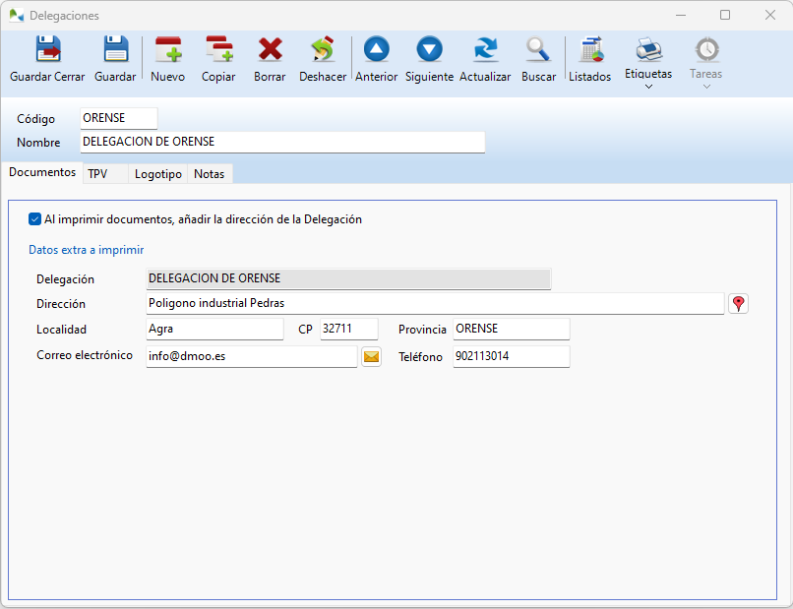Send email using the envelope icon
The height and width of the screenshot is (609, 793).
point(371,357)
